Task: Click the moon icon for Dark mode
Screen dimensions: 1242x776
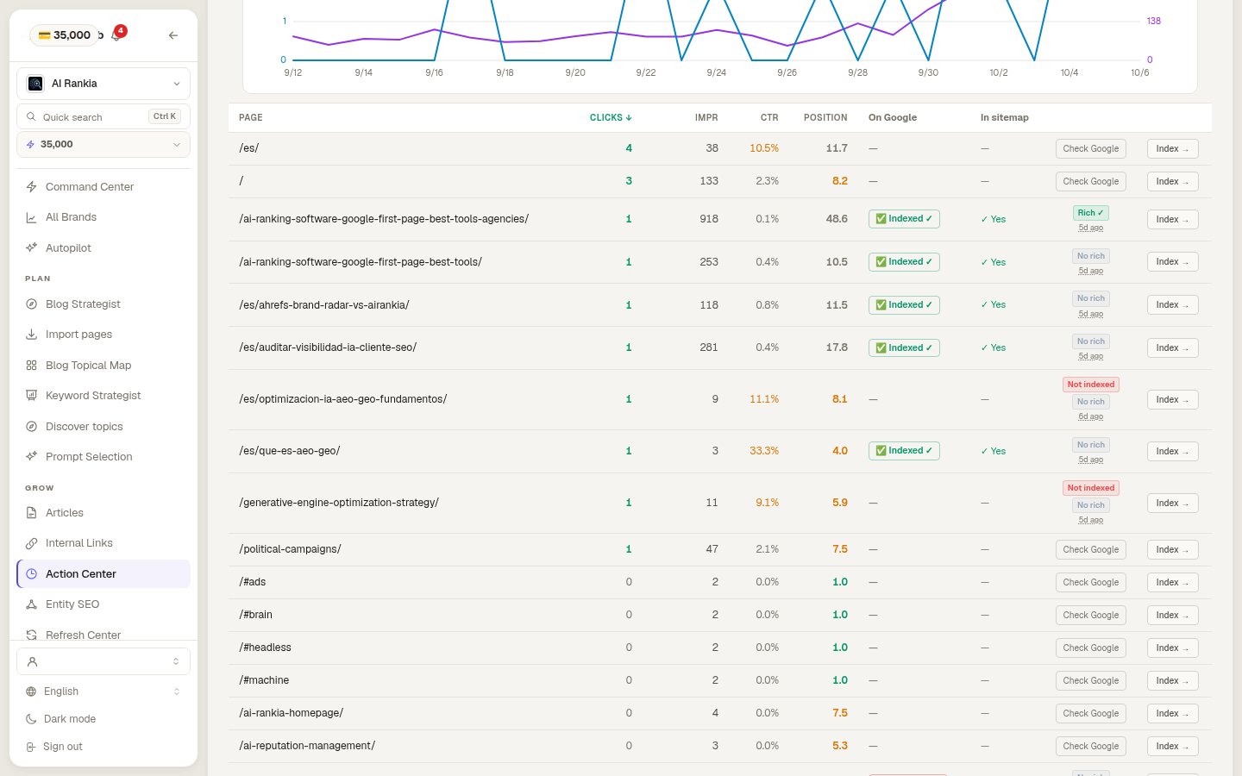Action: pyautogui.click(x=31, y=719)
